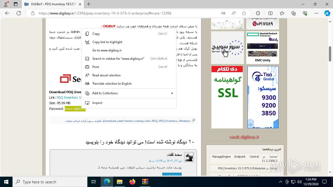Screen dimensions: 333x187
Task: Click the browser Back arrow
Action: click(7, 13)
